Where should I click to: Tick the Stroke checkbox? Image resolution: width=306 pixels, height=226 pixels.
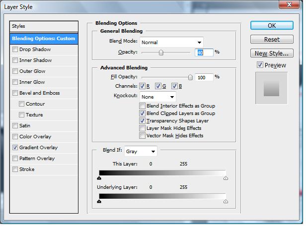15,169
